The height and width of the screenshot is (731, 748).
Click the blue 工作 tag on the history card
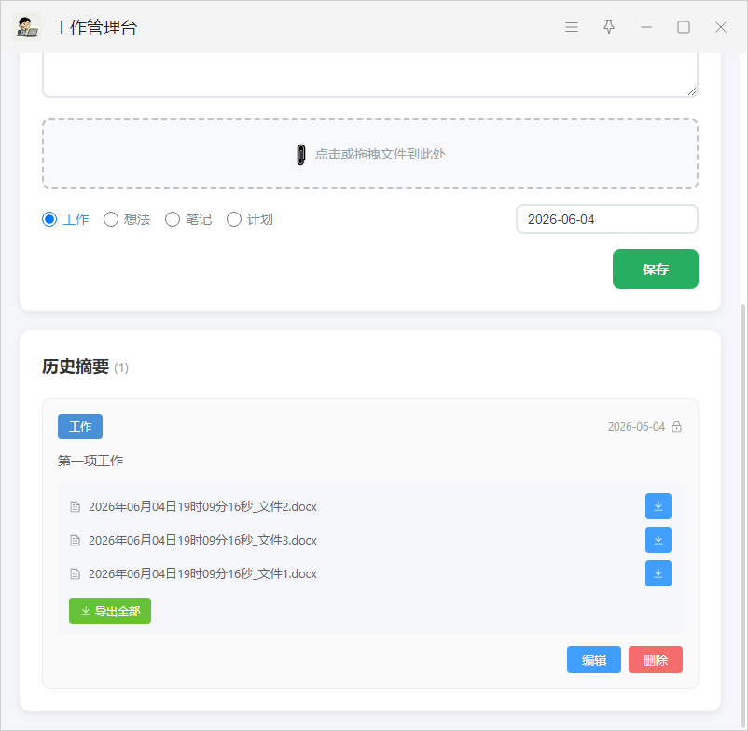pos(80,426)
